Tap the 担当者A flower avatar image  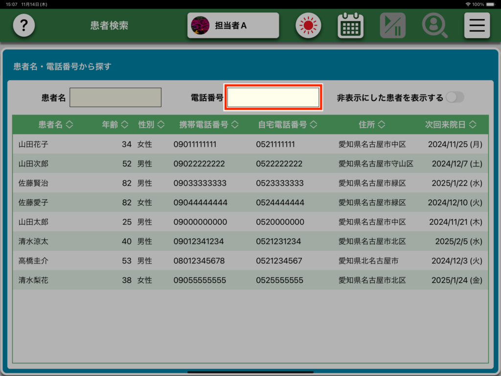coord(200,25)
